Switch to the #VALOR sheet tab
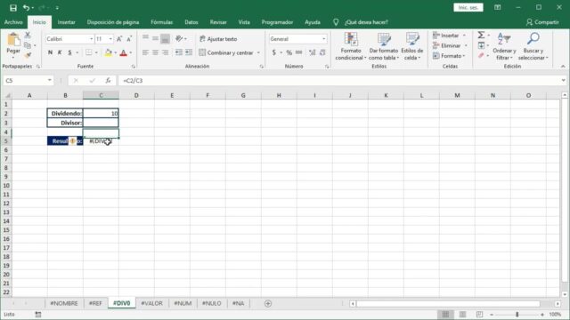This screenshot has height=320, width=570. coord(152,303)
